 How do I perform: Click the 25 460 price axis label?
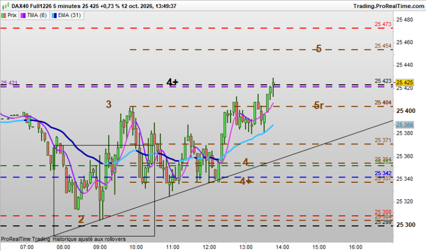[x=405, y=42]
